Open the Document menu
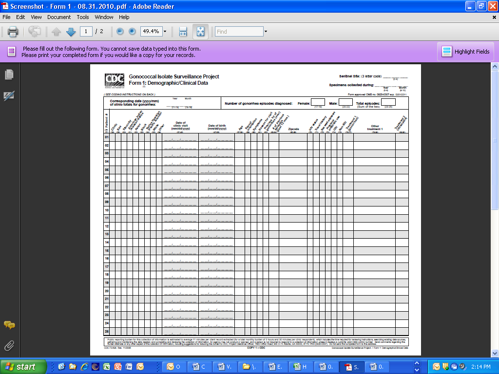 (x=59, y=17)
